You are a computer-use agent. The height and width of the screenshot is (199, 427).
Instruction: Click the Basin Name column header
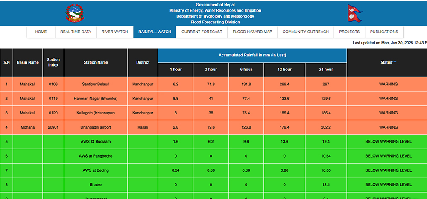tap(28, 62)
